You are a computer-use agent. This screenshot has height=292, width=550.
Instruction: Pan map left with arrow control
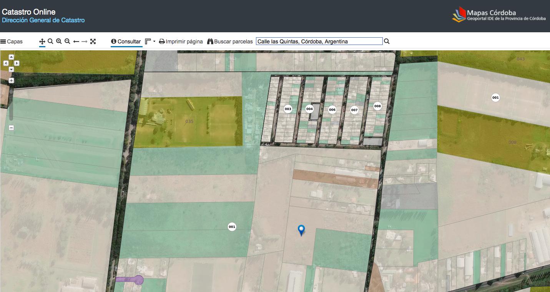[6, 63]
